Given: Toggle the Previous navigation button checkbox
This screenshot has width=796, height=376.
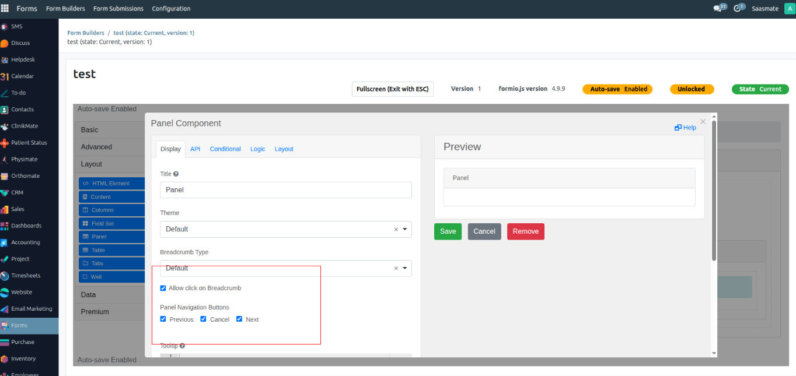Looking at the screenshot, I should pos(163,319).
